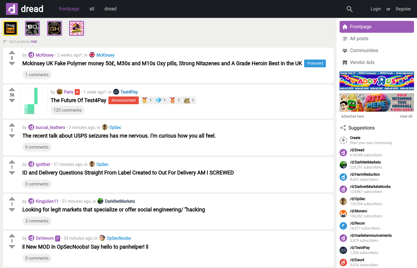This screenshot has height=268, width=417.
Task: Select All posts in the sidebar
Action: (x=377, y=39)
